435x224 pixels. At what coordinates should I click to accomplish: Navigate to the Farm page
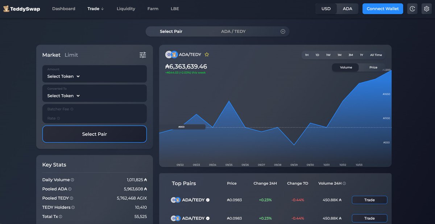pos(153,9)
